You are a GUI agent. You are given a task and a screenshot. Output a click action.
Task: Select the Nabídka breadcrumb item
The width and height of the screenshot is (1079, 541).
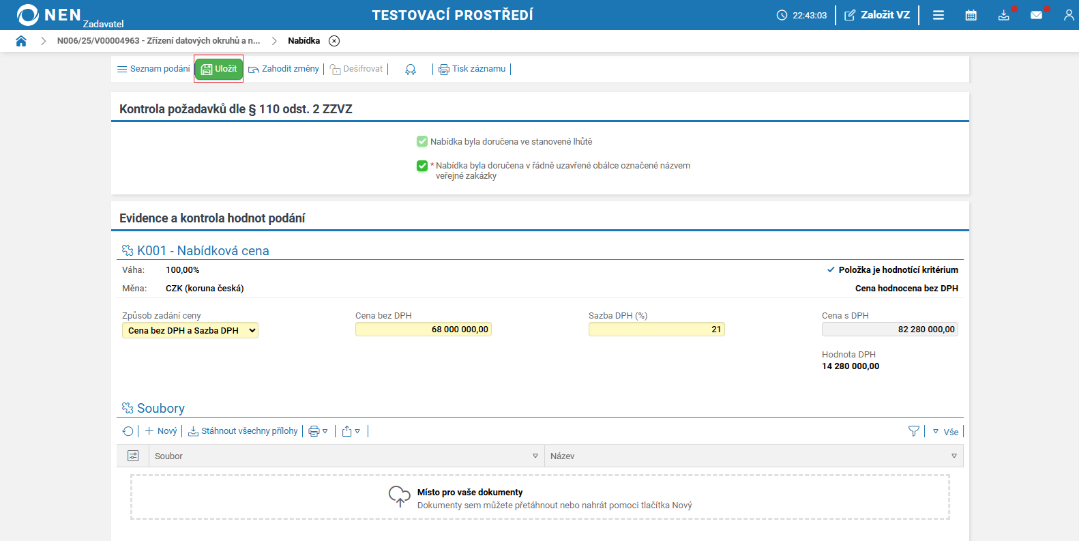coord(304,41)
